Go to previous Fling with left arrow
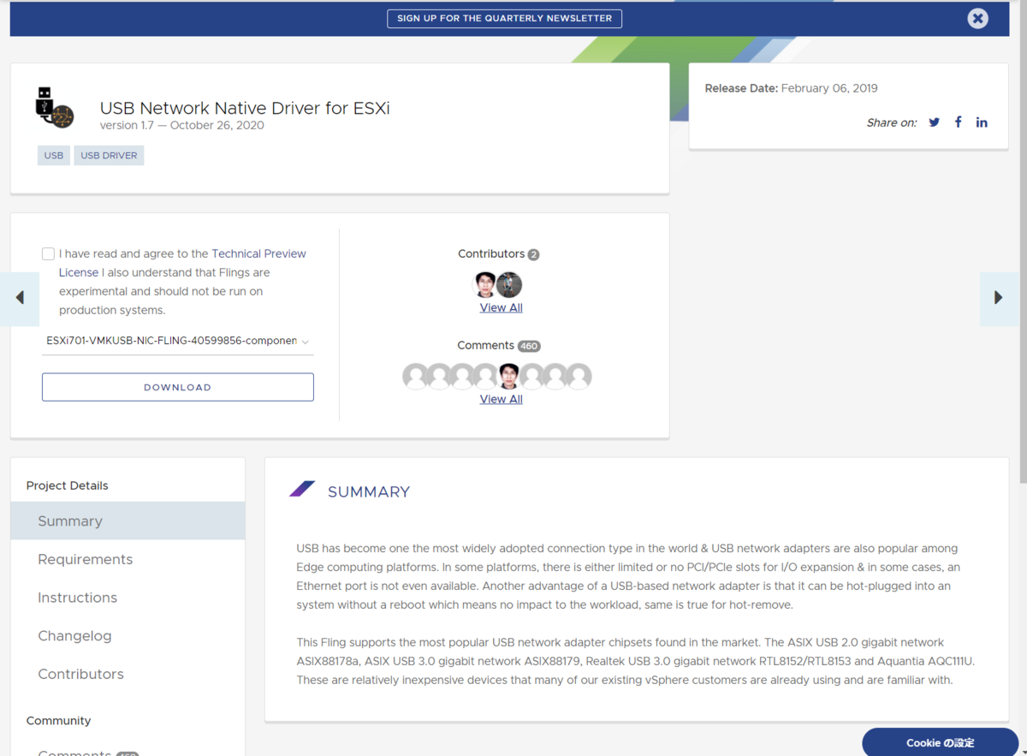Image resolution: width=1027 pixels, height=756 pixels. [x=20, y=298]
